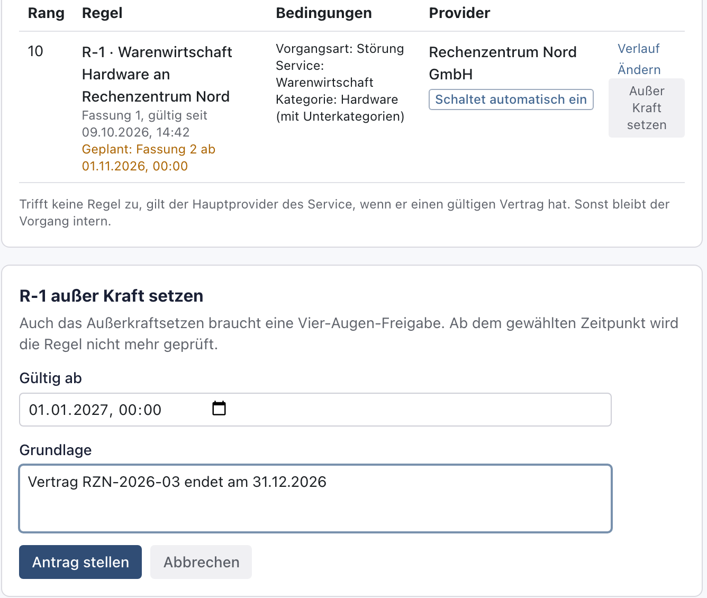Select the rule name R-1 · Warenwirtschaft Hardware
707x598 pixels.
[157, 74]
